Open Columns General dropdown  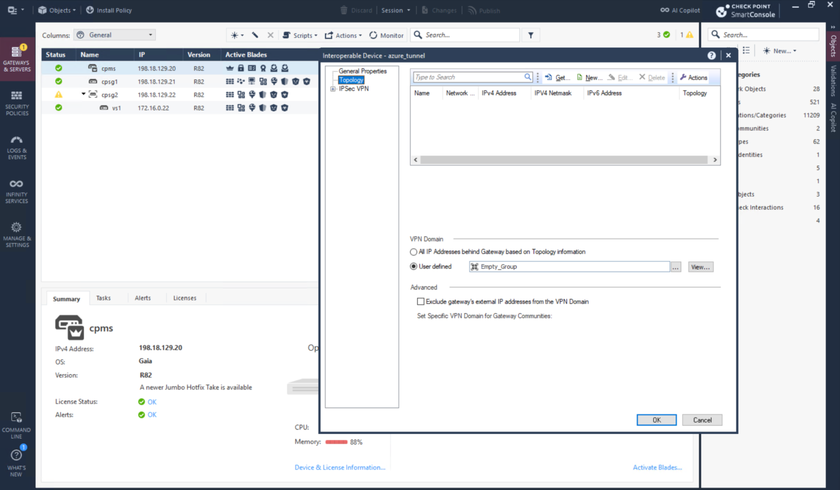[x=115, y=35]
